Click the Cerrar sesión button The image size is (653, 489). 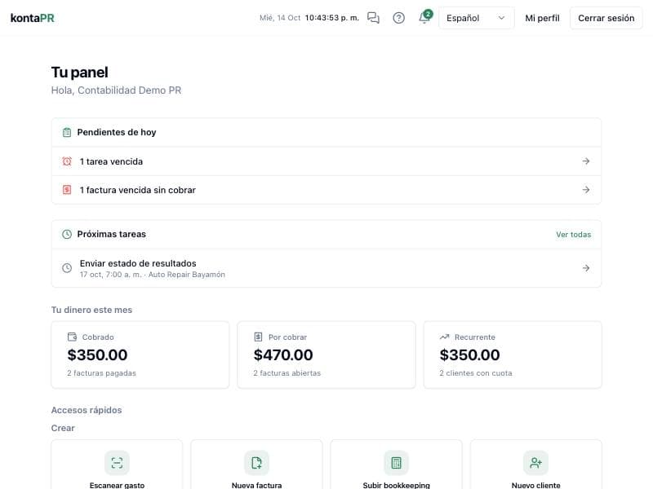(x=606, y=18)
